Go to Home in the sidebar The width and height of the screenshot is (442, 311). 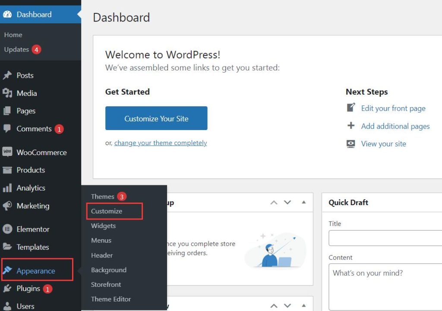click(13, 35)
